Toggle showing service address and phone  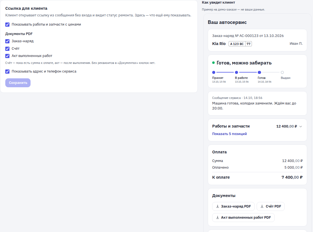(7, 71)
